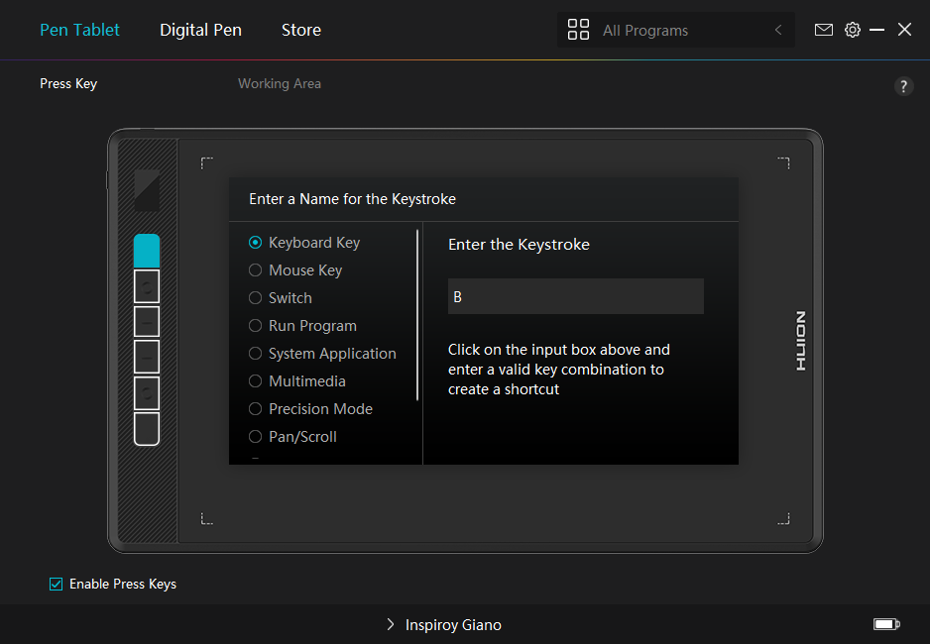This screenshot has width=930, height=644.
Task: Open the settings gear icon
Action: click(853, 30)
